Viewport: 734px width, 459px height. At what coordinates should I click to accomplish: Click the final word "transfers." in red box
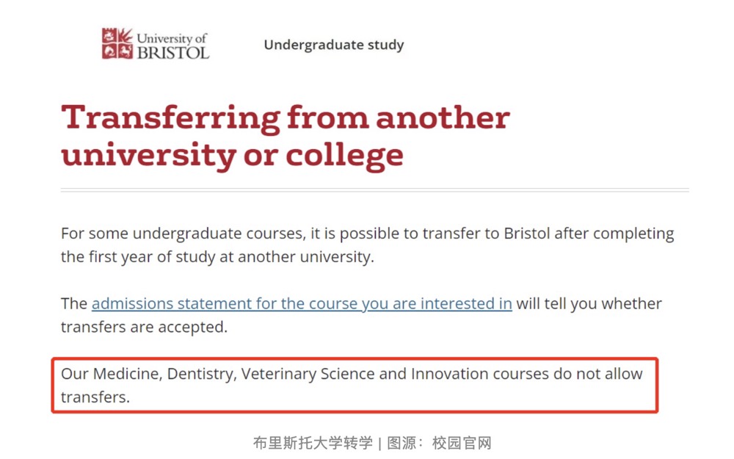pyautogui.click(x=95, y=397)
